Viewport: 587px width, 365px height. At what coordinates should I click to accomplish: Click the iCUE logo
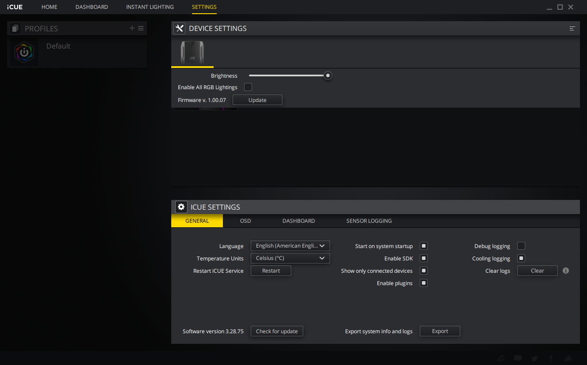[x=15, y=7]
